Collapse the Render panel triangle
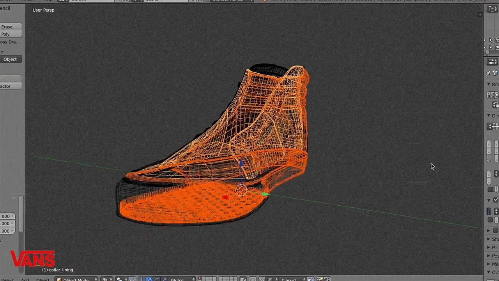The width and height of the screenshot is (499, 281). pyautogui.click(x=488, y=84)
